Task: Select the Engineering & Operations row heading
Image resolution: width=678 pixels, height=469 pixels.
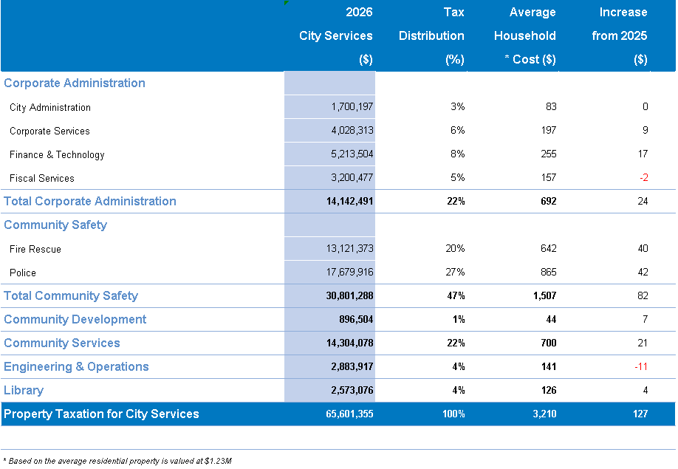Action: tap(76, 367)
